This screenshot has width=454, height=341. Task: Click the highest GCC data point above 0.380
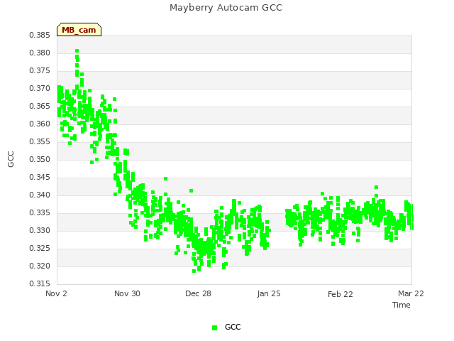77,51
